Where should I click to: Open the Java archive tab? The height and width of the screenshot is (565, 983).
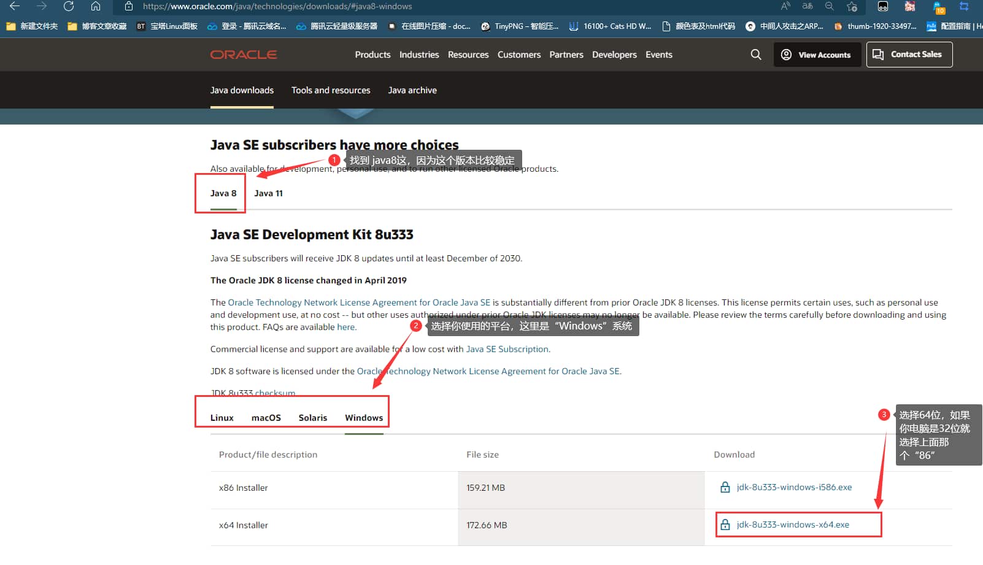pyautogui.click(x=412, y=90)
